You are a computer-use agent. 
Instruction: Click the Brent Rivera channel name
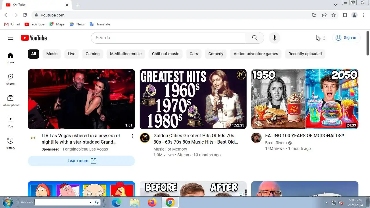click(276, 143)
